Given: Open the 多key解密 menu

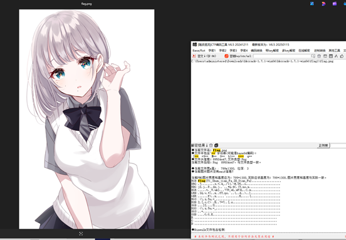Looking at the screenshot, I should click(288, 51).
